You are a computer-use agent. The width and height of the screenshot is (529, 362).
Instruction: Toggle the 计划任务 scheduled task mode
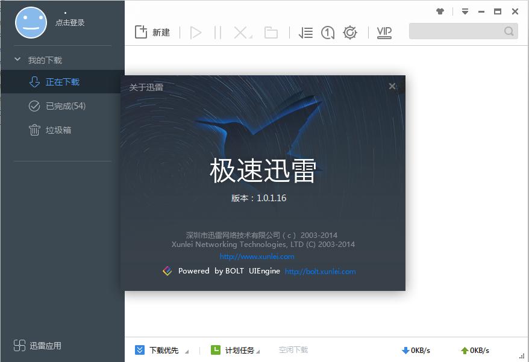(214, 350)
